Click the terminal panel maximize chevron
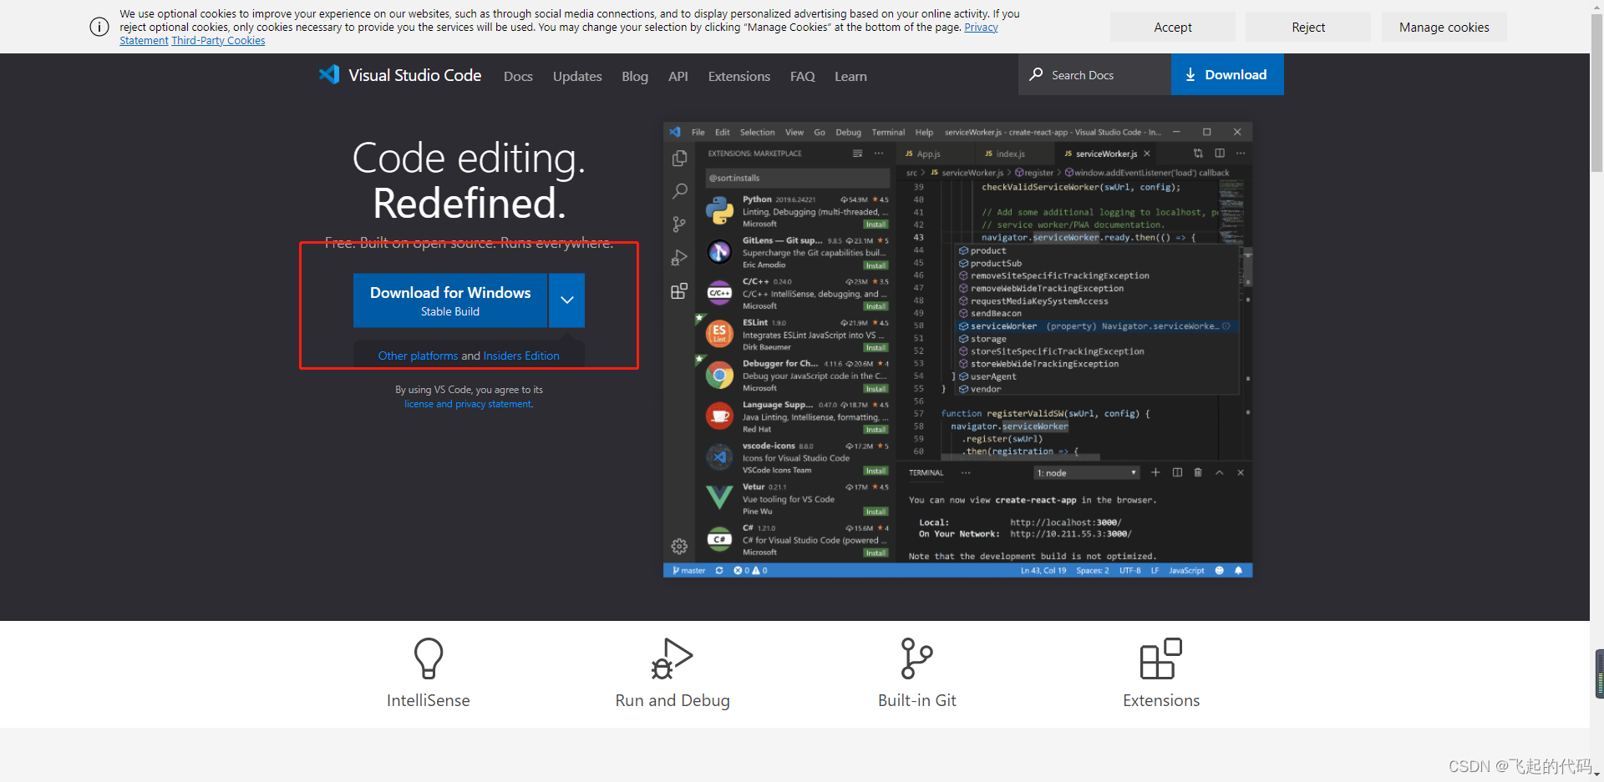The image size is (1604, 782). pos(1219,472)
